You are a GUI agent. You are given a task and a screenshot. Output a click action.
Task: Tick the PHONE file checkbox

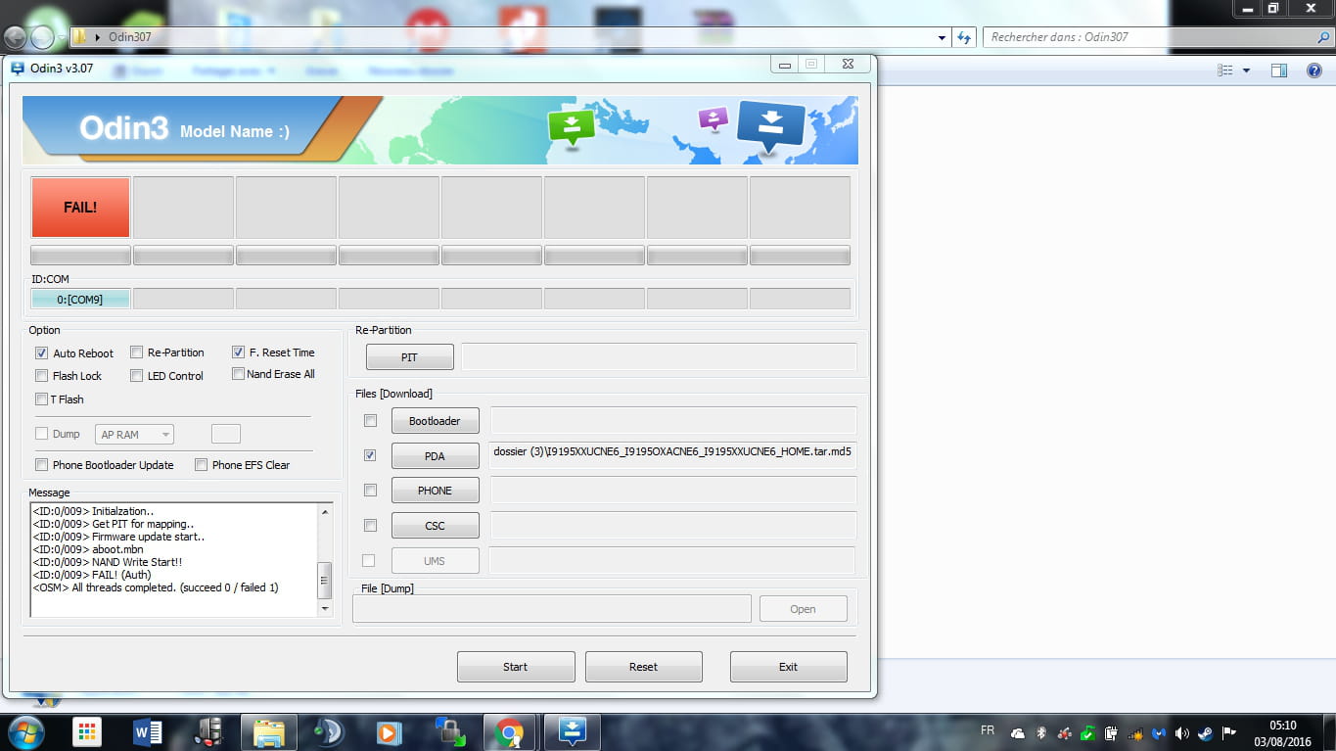coord(370,490)
